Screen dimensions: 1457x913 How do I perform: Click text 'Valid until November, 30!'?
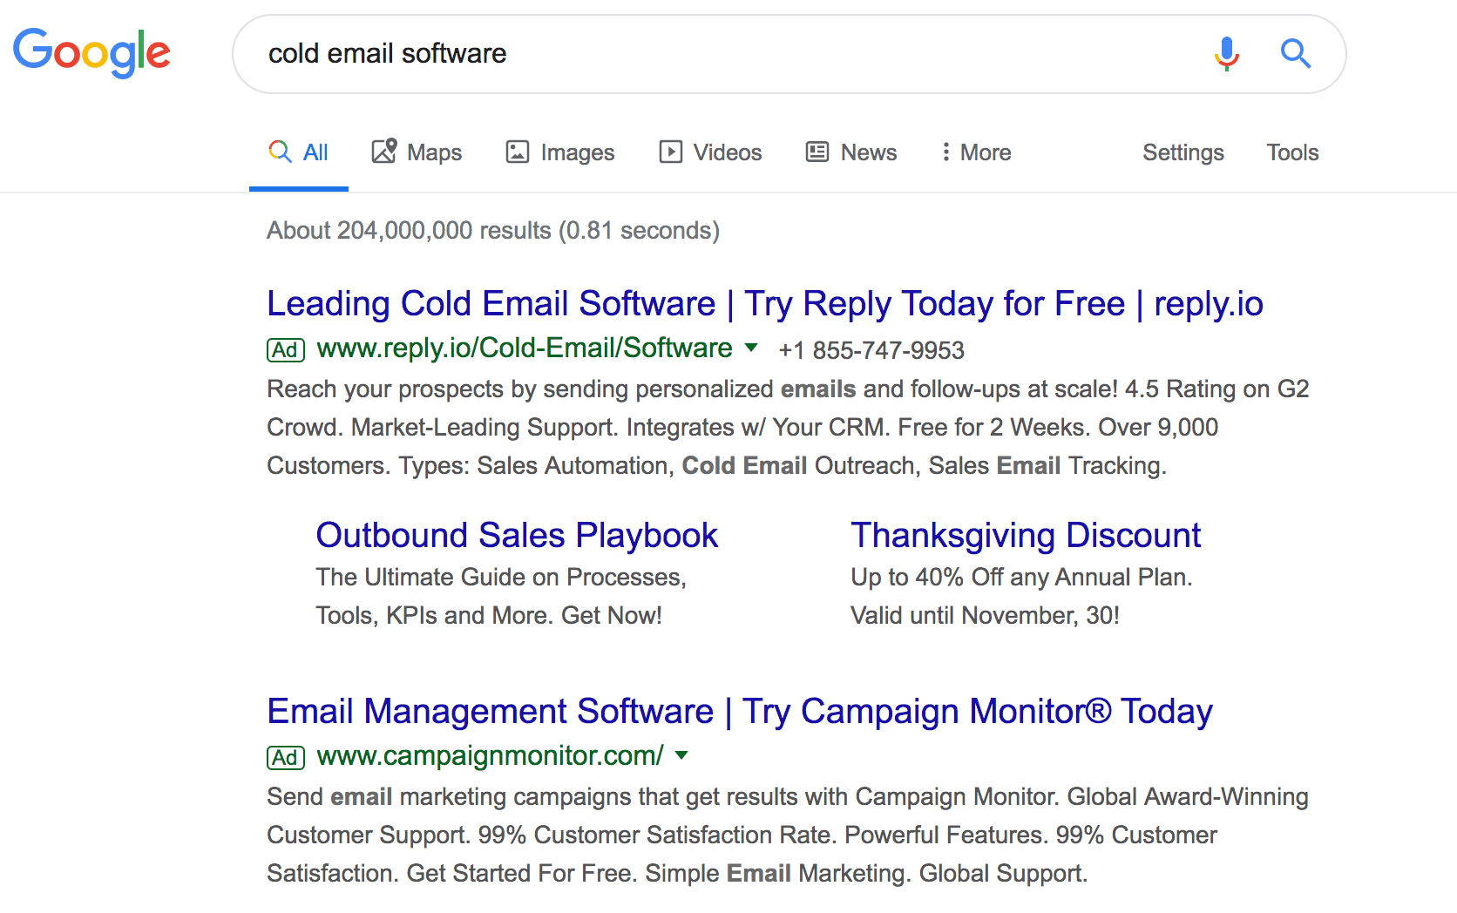pos(985,616)
